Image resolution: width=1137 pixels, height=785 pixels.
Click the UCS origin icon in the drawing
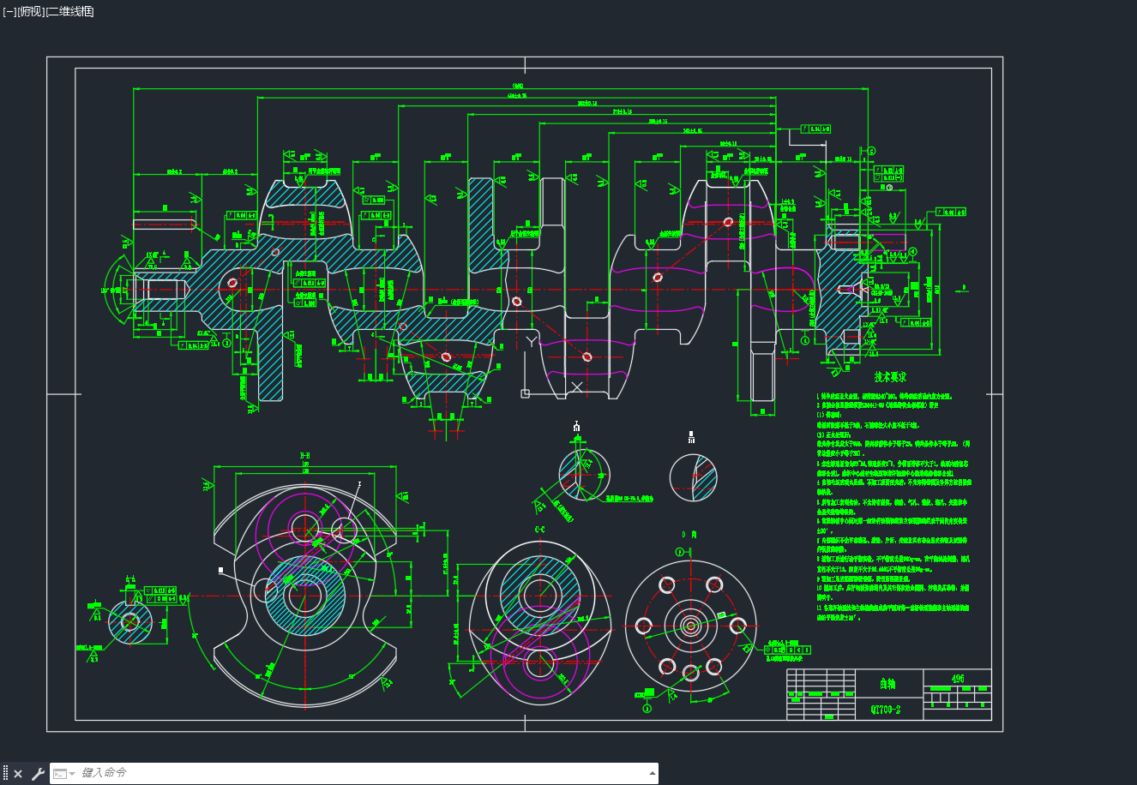point(526,393)
